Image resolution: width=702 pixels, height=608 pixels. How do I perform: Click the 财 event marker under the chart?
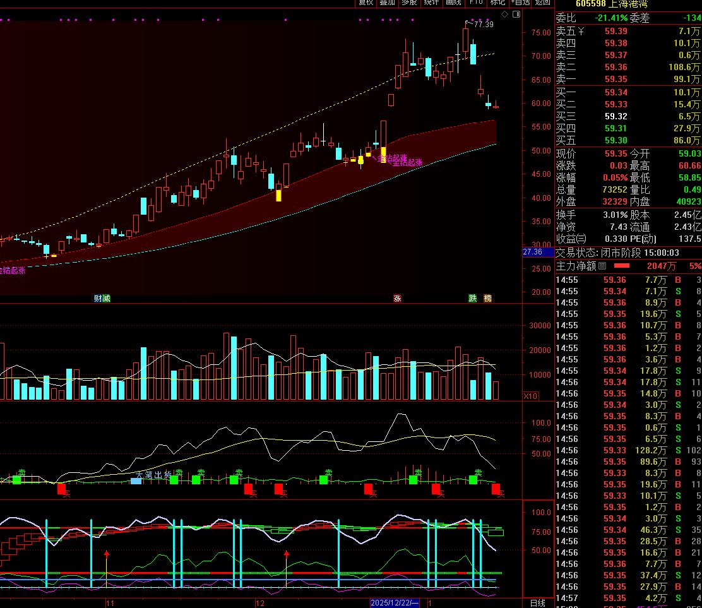click(x=98, y=299)
